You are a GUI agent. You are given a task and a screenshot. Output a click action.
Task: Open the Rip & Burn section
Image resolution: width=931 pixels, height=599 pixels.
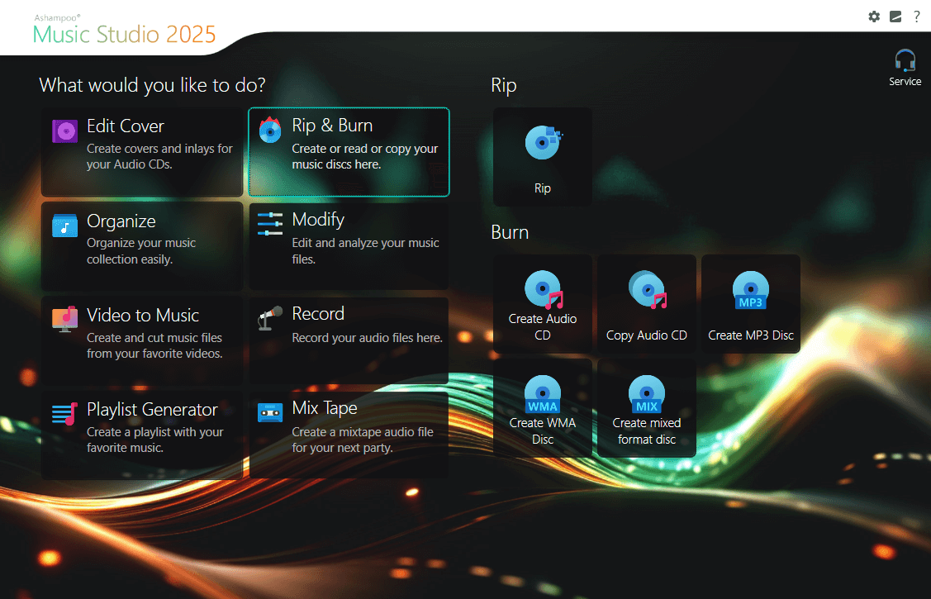click(348, 151)
